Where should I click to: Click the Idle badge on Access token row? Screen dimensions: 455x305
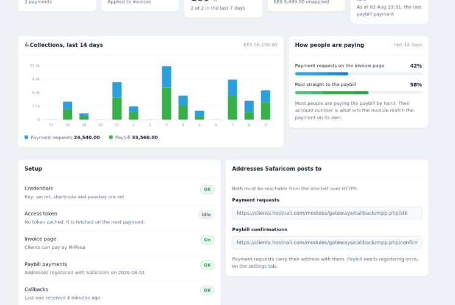206,215
